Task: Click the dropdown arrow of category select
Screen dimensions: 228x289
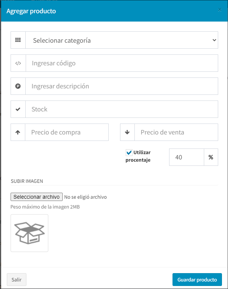Action: 214,40
